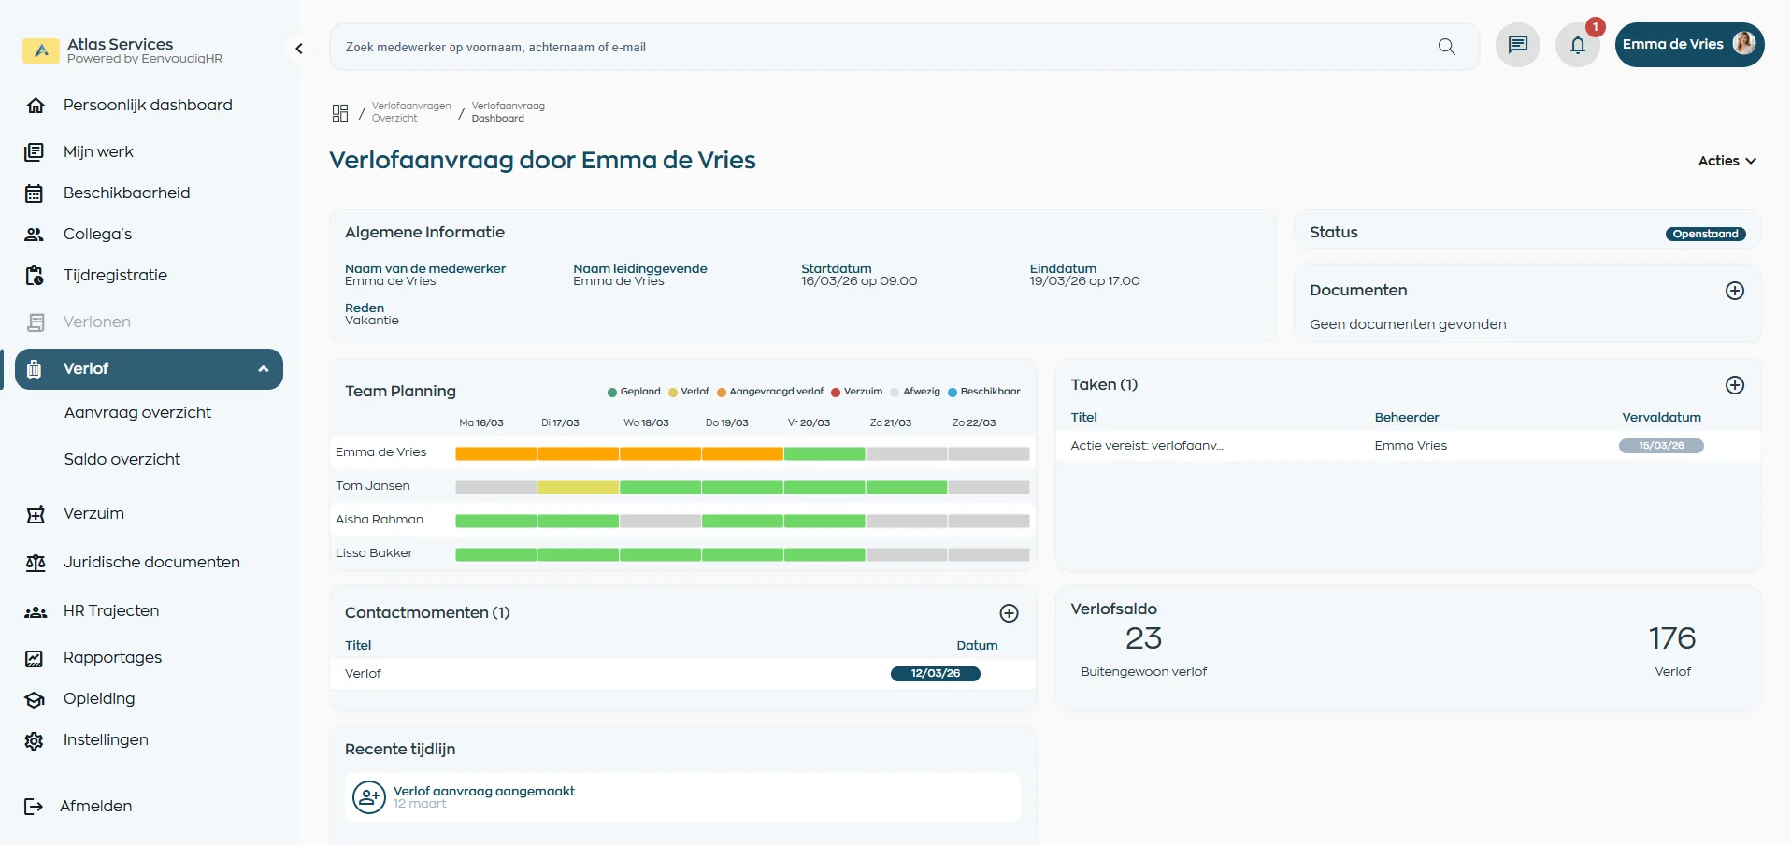Screen dimensions: 1791x845
Task: Open Saldo overzicht submenu item
Action: click(x=122, y=459)
